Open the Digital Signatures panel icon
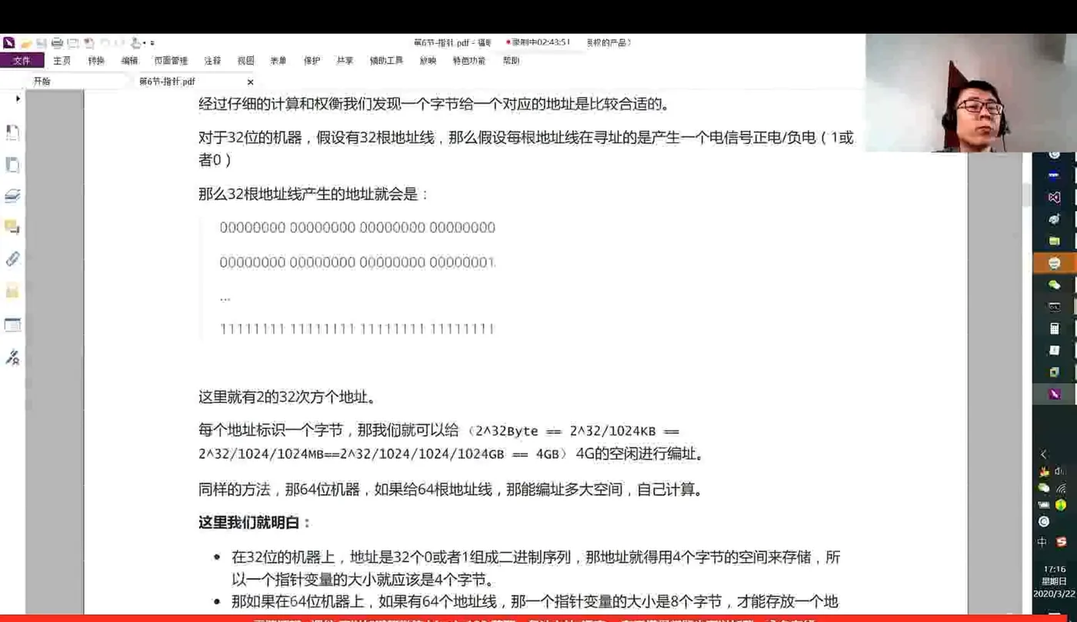The image size is (1077, 622). pos(12,357)
